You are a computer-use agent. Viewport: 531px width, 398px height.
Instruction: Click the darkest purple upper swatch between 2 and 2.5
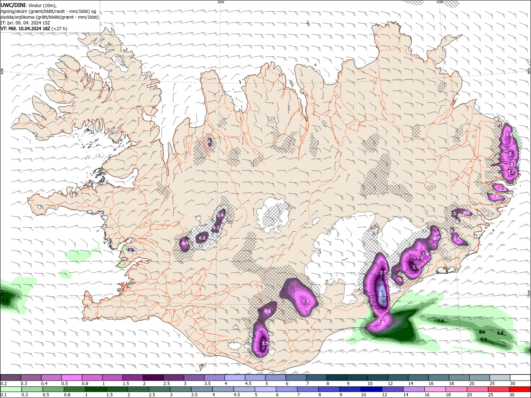pos(153,378)
